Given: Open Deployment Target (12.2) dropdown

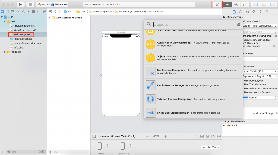Looking at the screenshot, I should (x=260, y=76).
